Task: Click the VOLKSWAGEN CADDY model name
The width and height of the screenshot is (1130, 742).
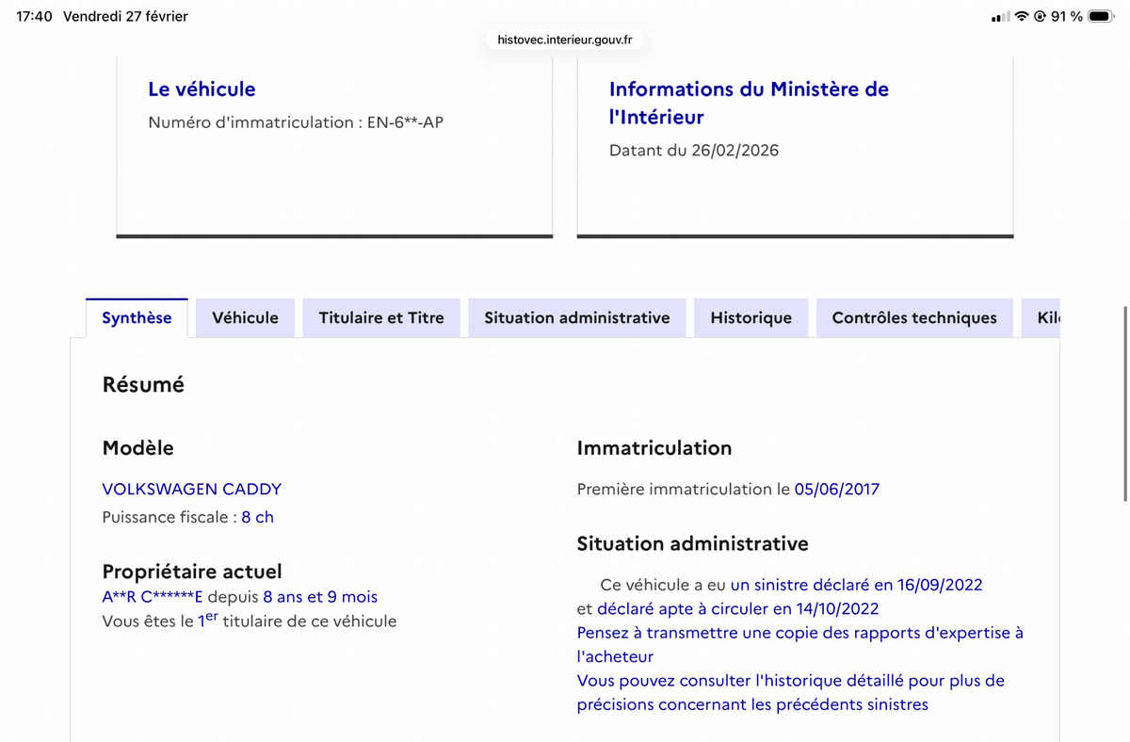Action: (191, 489)
